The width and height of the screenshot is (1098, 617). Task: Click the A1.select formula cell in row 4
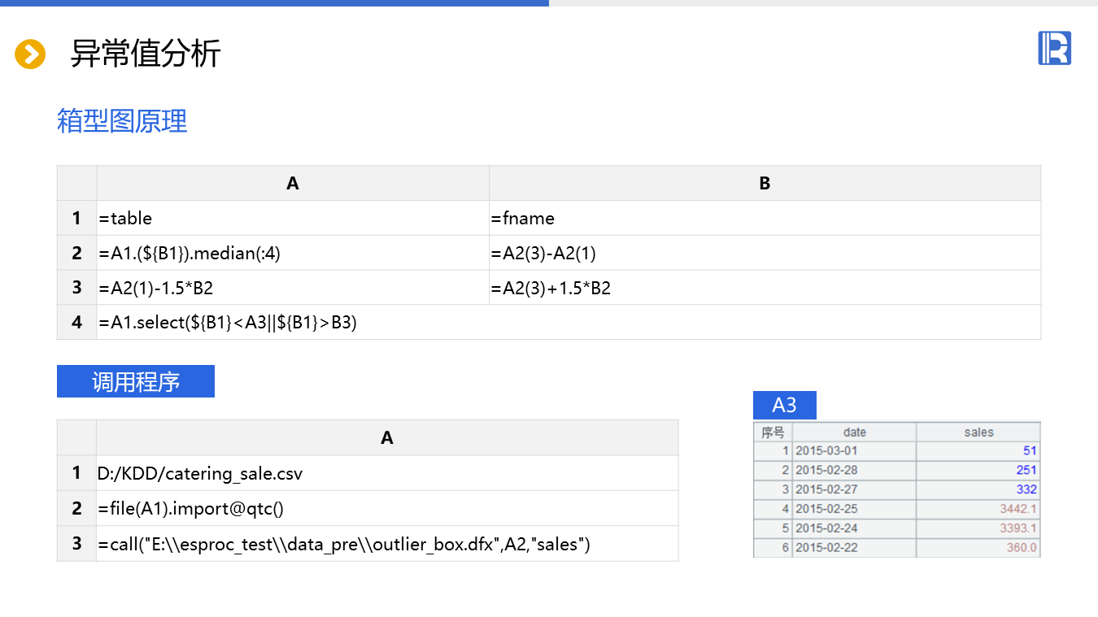(x=568, y=323)
